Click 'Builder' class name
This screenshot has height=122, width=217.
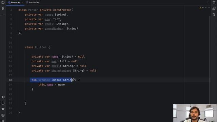pos(41,47)
